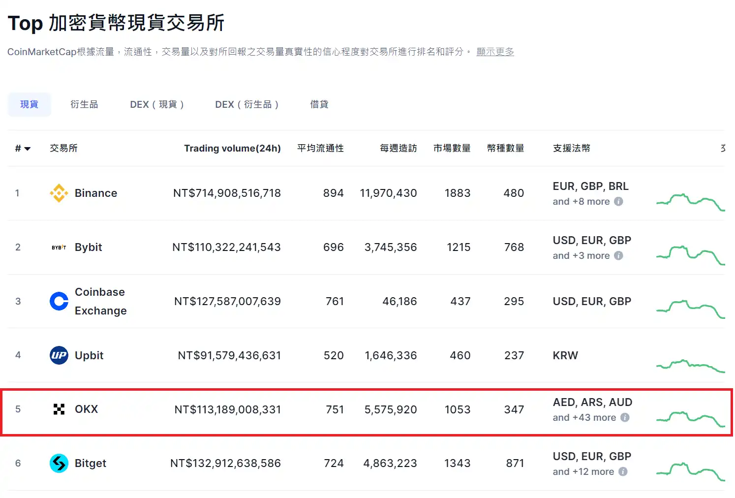
Task: Click 'and +43 more' in OKX row
Action: click(584, 417)
